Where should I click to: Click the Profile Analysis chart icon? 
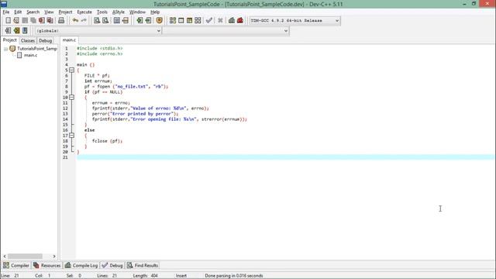coord(232,21)
